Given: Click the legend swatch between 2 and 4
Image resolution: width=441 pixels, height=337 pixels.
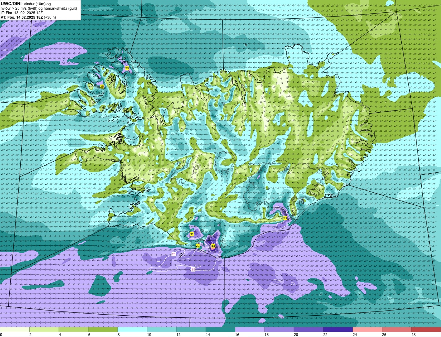Looking at the screenshot, I should (x=44, y=329).
